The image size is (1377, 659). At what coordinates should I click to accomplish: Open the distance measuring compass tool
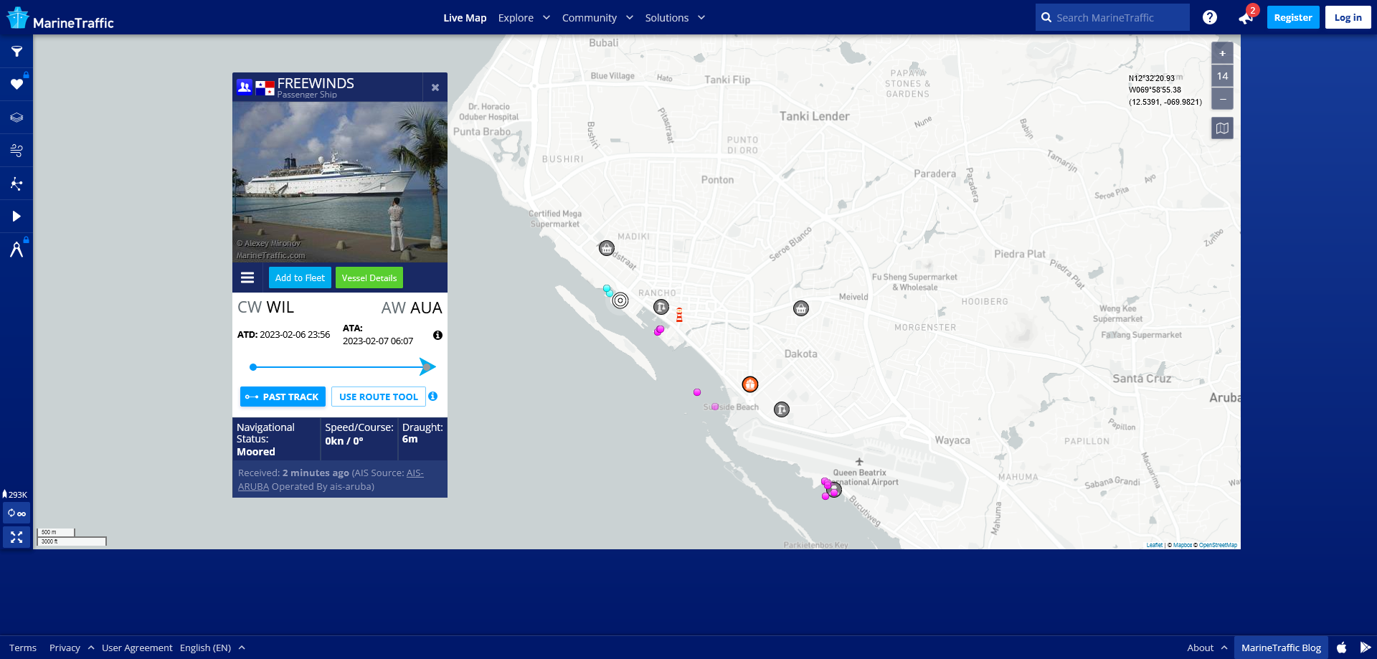pyautogui.click(x=16, y=250)
